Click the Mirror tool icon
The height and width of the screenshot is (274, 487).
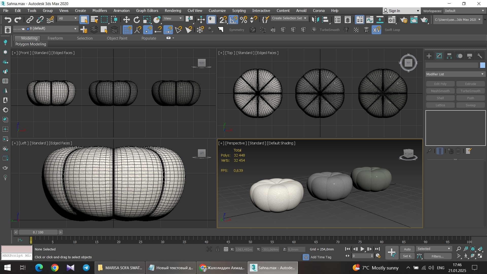[315, 20]
